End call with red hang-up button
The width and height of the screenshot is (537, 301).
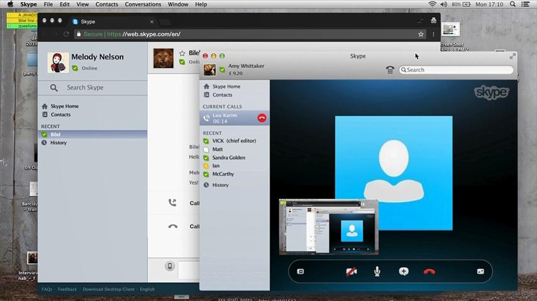(429, 272)
